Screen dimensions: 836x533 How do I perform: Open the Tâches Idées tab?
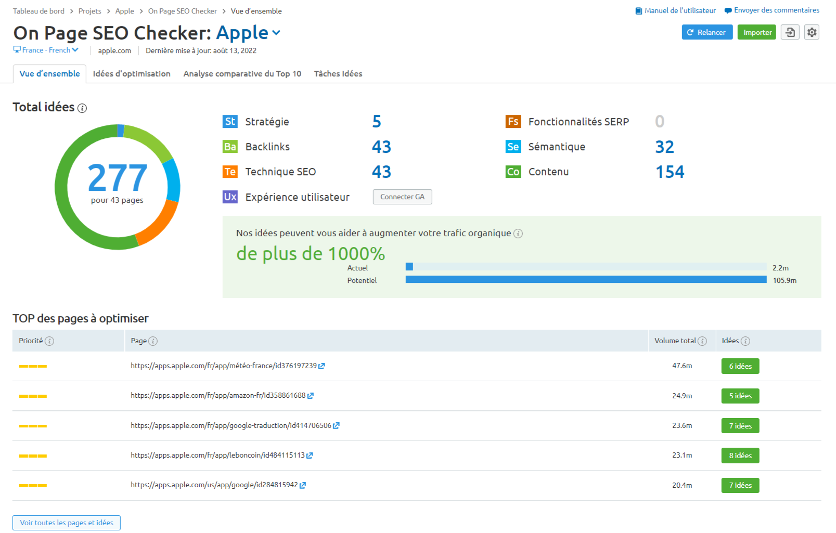click(338, 73)
